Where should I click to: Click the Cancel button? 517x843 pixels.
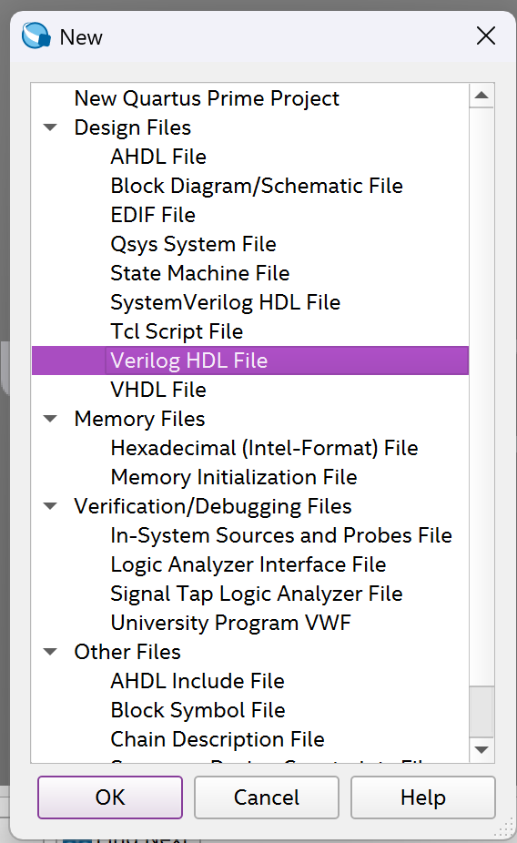click(x=267, y=797)
